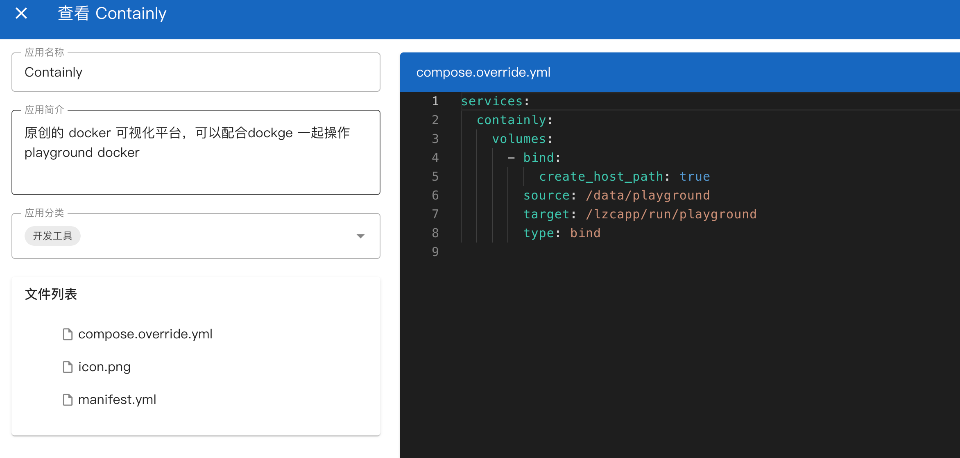The height and width of the screenshot is (458, 960).
Task: Click line number 9 in editor
Action: click(x=435, y=252)
